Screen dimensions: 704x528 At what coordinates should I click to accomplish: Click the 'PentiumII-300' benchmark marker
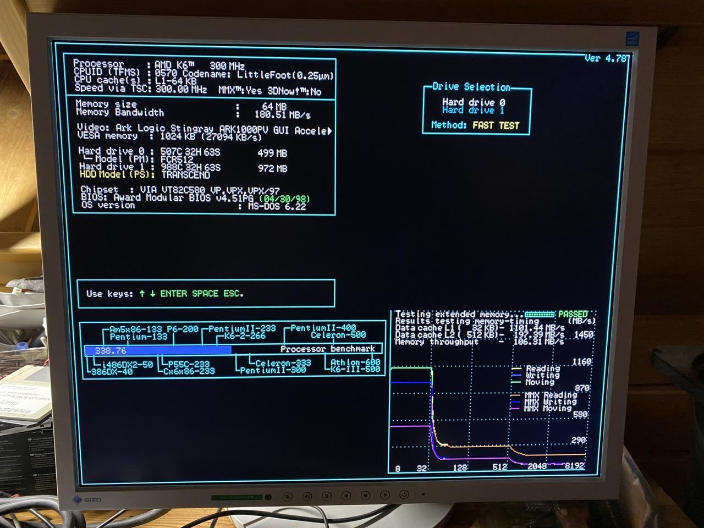coord(273,370)
